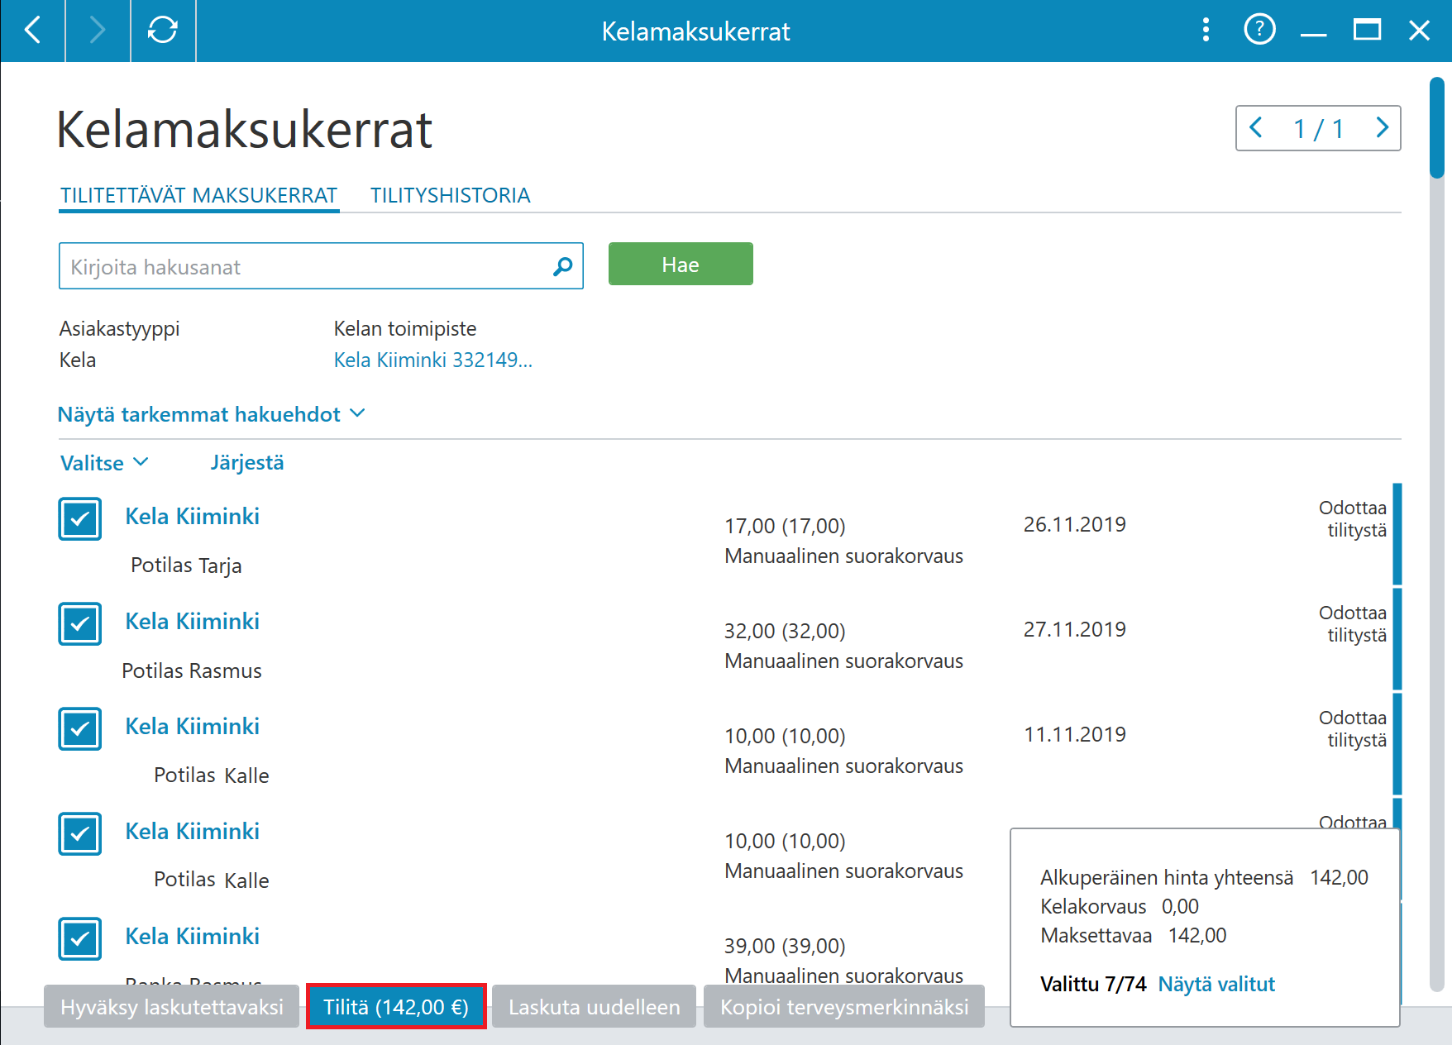This screenshot has width=1452, height=1045.
Task: Open Kela Kiiminki link for Potilas Tarja
Action: (x=193, y=516)
